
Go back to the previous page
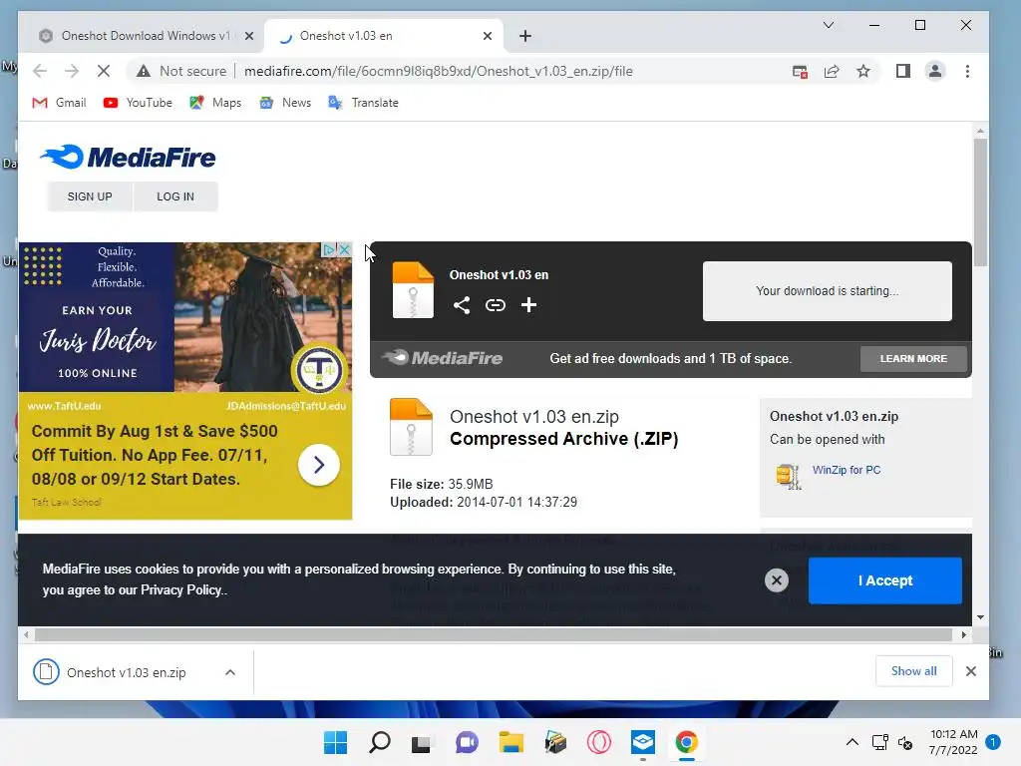(40, 71)
